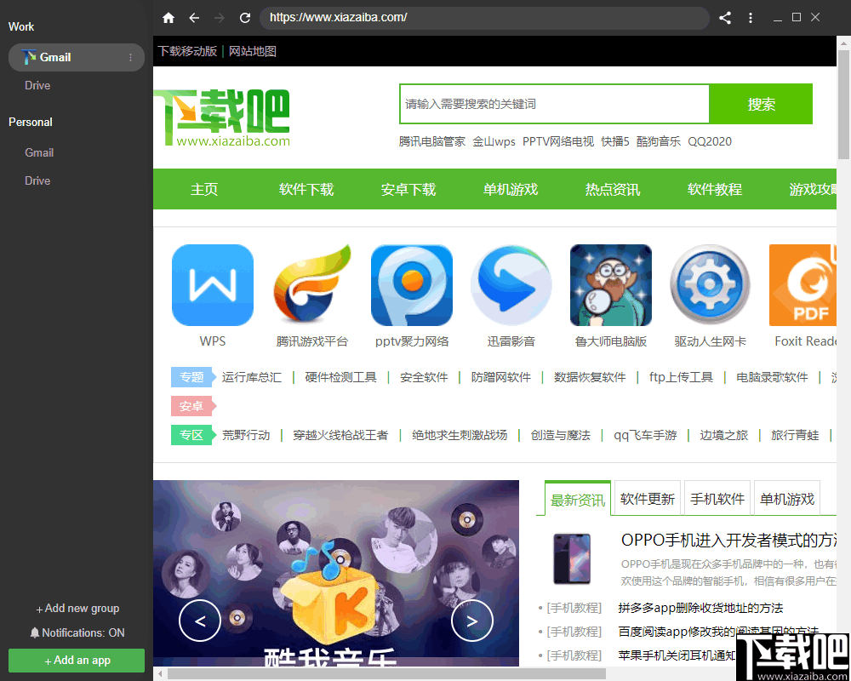
Task: Click the horizontal page scrollbar thumb
Action: tap(386, 674)
